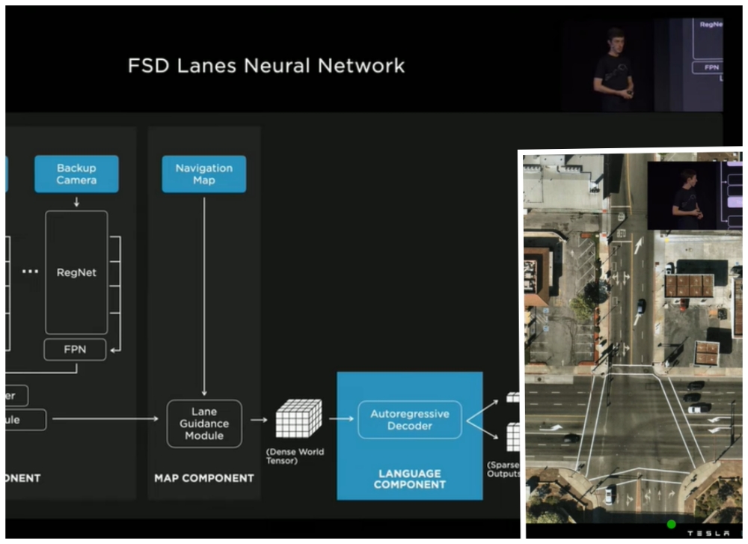The height and width of the screenshot is (544, 748).
Task: Select the Backup Camera block
Action: point(76,174)
